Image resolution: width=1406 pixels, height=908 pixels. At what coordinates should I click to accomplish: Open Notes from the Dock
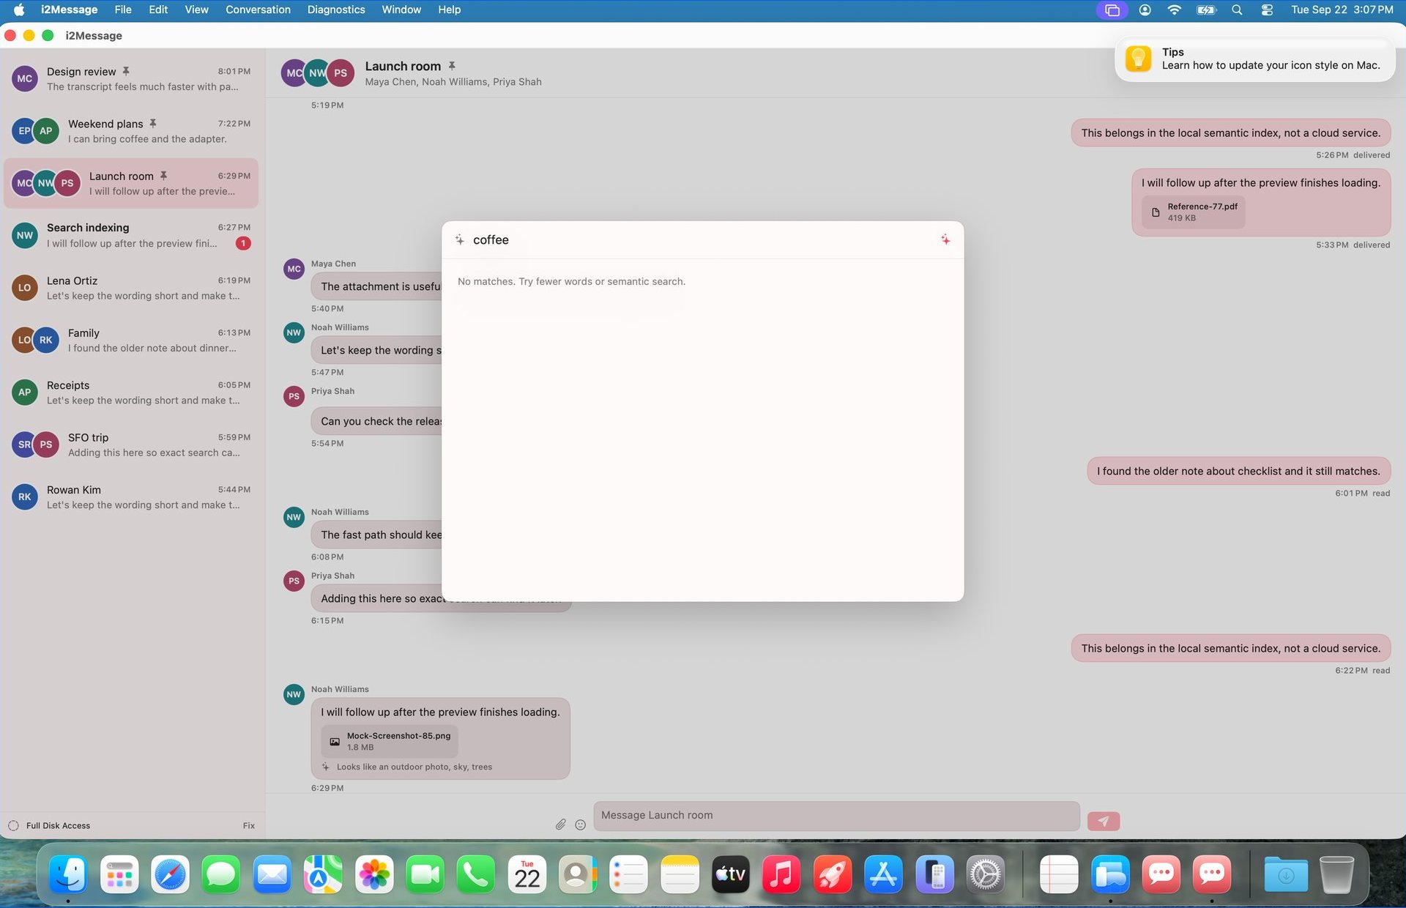point(680,874)
